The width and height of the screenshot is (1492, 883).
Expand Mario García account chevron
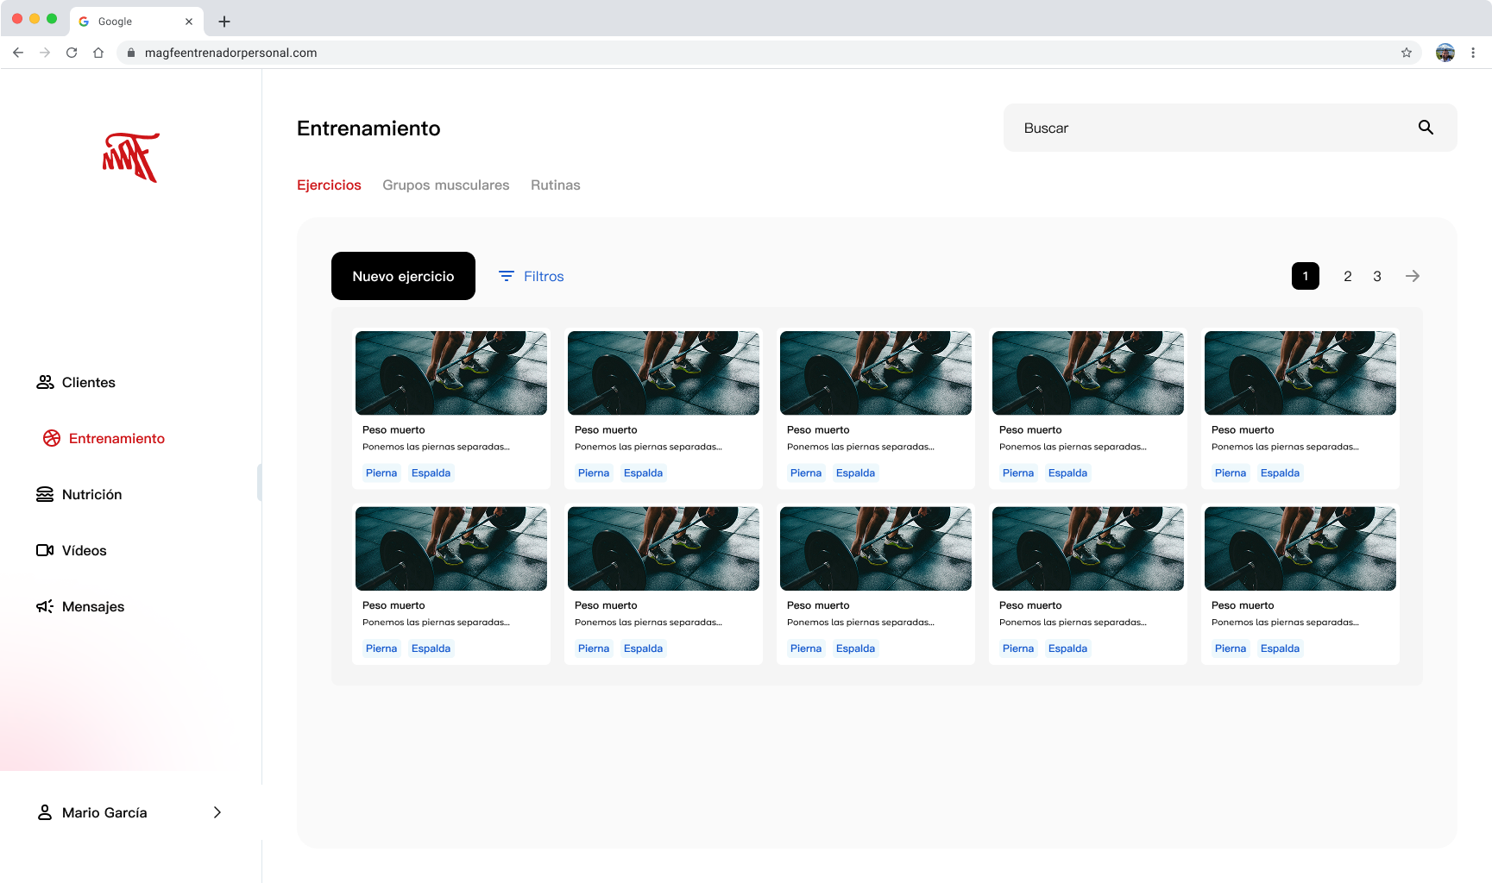[217, 812]
